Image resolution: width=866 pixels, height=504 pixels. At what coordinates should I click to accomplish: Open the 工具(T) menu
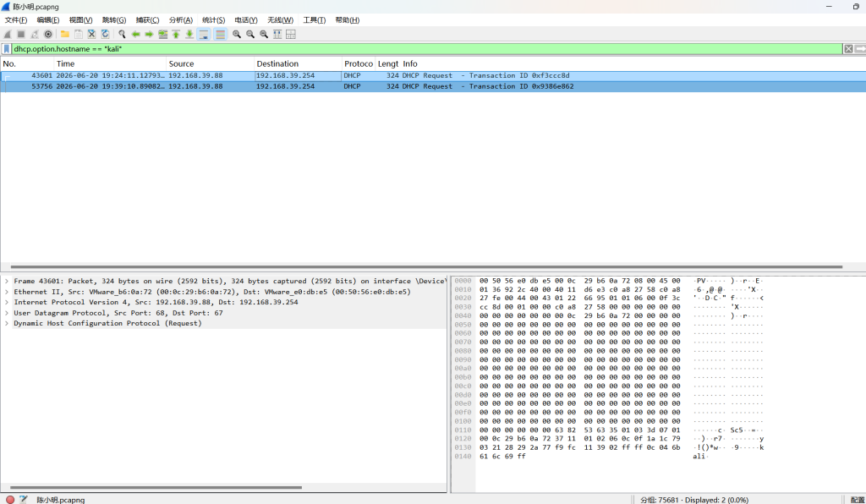tap(314, 20)
